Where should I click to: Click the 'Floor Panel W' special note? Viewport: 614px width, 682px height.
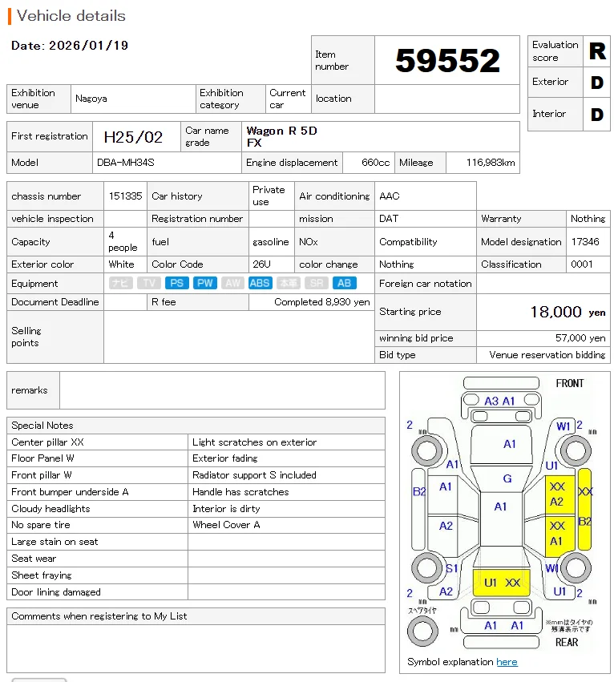42,458
